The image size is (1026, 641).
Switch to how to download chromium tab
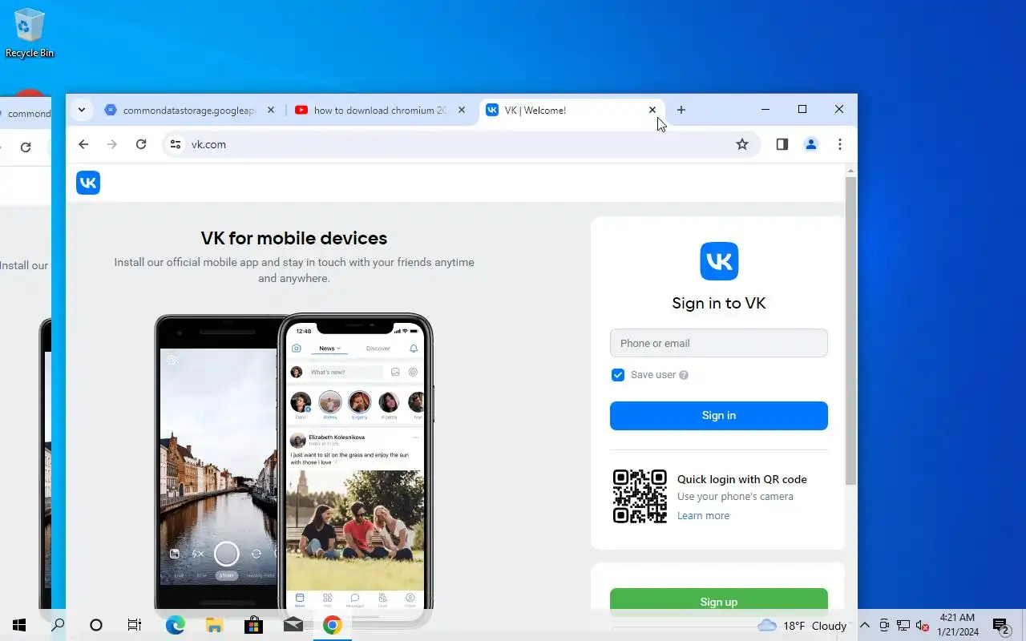tap(380, 110)
